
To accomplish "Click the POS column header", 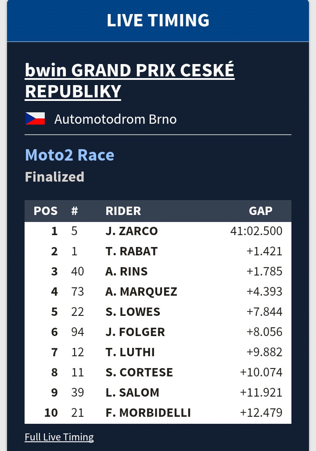I will pyautogui.click(x=46, y=211).
